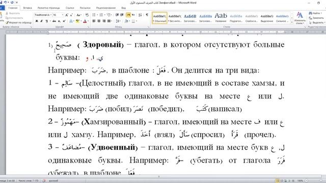Viewport: 326px width, 183px height.
Task: Toggle right-to-left text direction
Action: click(x=133, y=15)
